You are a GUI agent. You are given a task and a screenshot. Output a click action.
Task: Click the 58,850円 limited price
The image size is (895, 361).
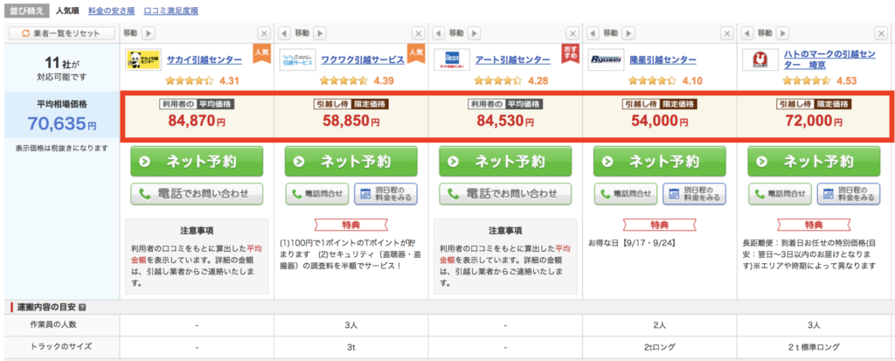coord(351,121)
